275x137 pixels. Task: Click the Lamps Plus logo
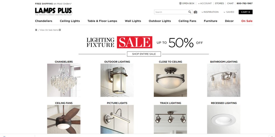[x=53, y=12]
